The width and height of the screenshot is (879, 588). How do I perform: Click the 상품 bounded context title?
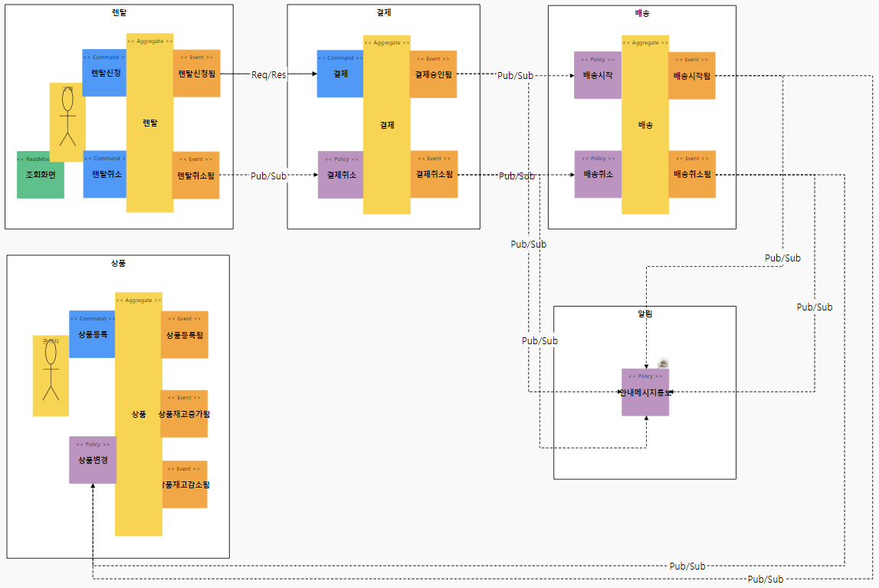click(118, 263)
